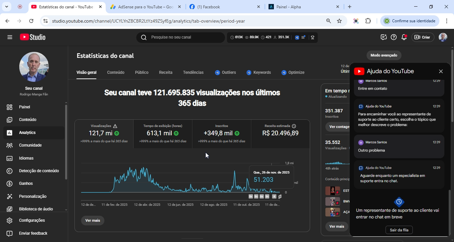The height and width of the screenshot is (242, 454).
Task: Click the Criar button
Action: pyautogui.click(x=422, y=37)
